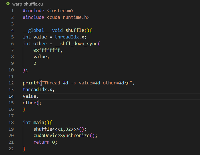Click 'other' on line 15
This screenshot has width=200, height=155.
(x=29, y=103)
